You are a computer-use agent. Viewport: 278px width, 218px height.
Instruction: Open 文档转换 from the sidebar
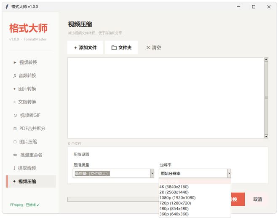point(31,102)
